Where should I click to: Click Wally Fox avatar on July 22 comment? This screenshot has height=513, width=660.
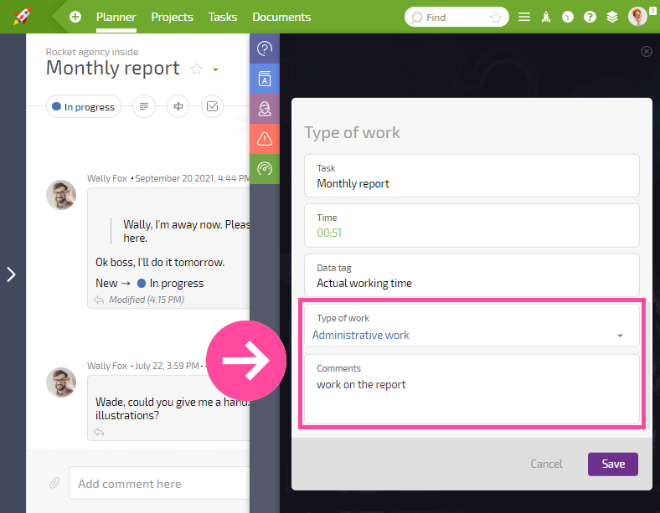(61, 382)
